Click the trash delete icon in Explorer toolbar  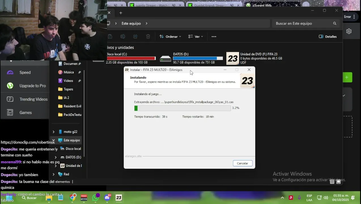[148, 37]
